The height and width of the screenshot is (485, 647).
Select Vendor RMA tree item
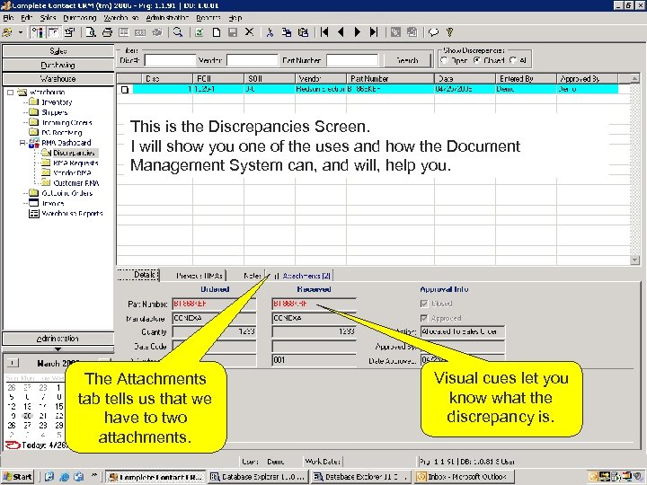(72, 172)
